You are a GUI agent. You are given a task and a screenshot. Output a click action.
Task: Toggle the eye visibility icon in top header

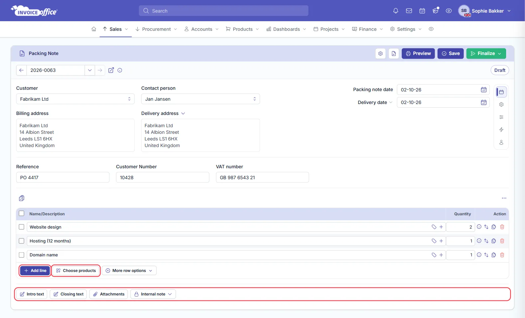[x=449, y=11]
